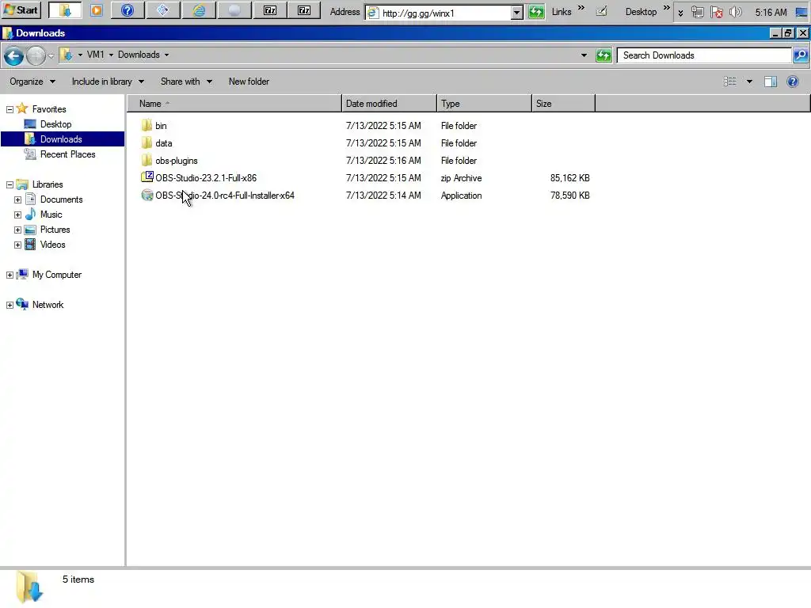Sort by the Name column header
Screen dimensions: 811x608
click(x=234, y=104)
